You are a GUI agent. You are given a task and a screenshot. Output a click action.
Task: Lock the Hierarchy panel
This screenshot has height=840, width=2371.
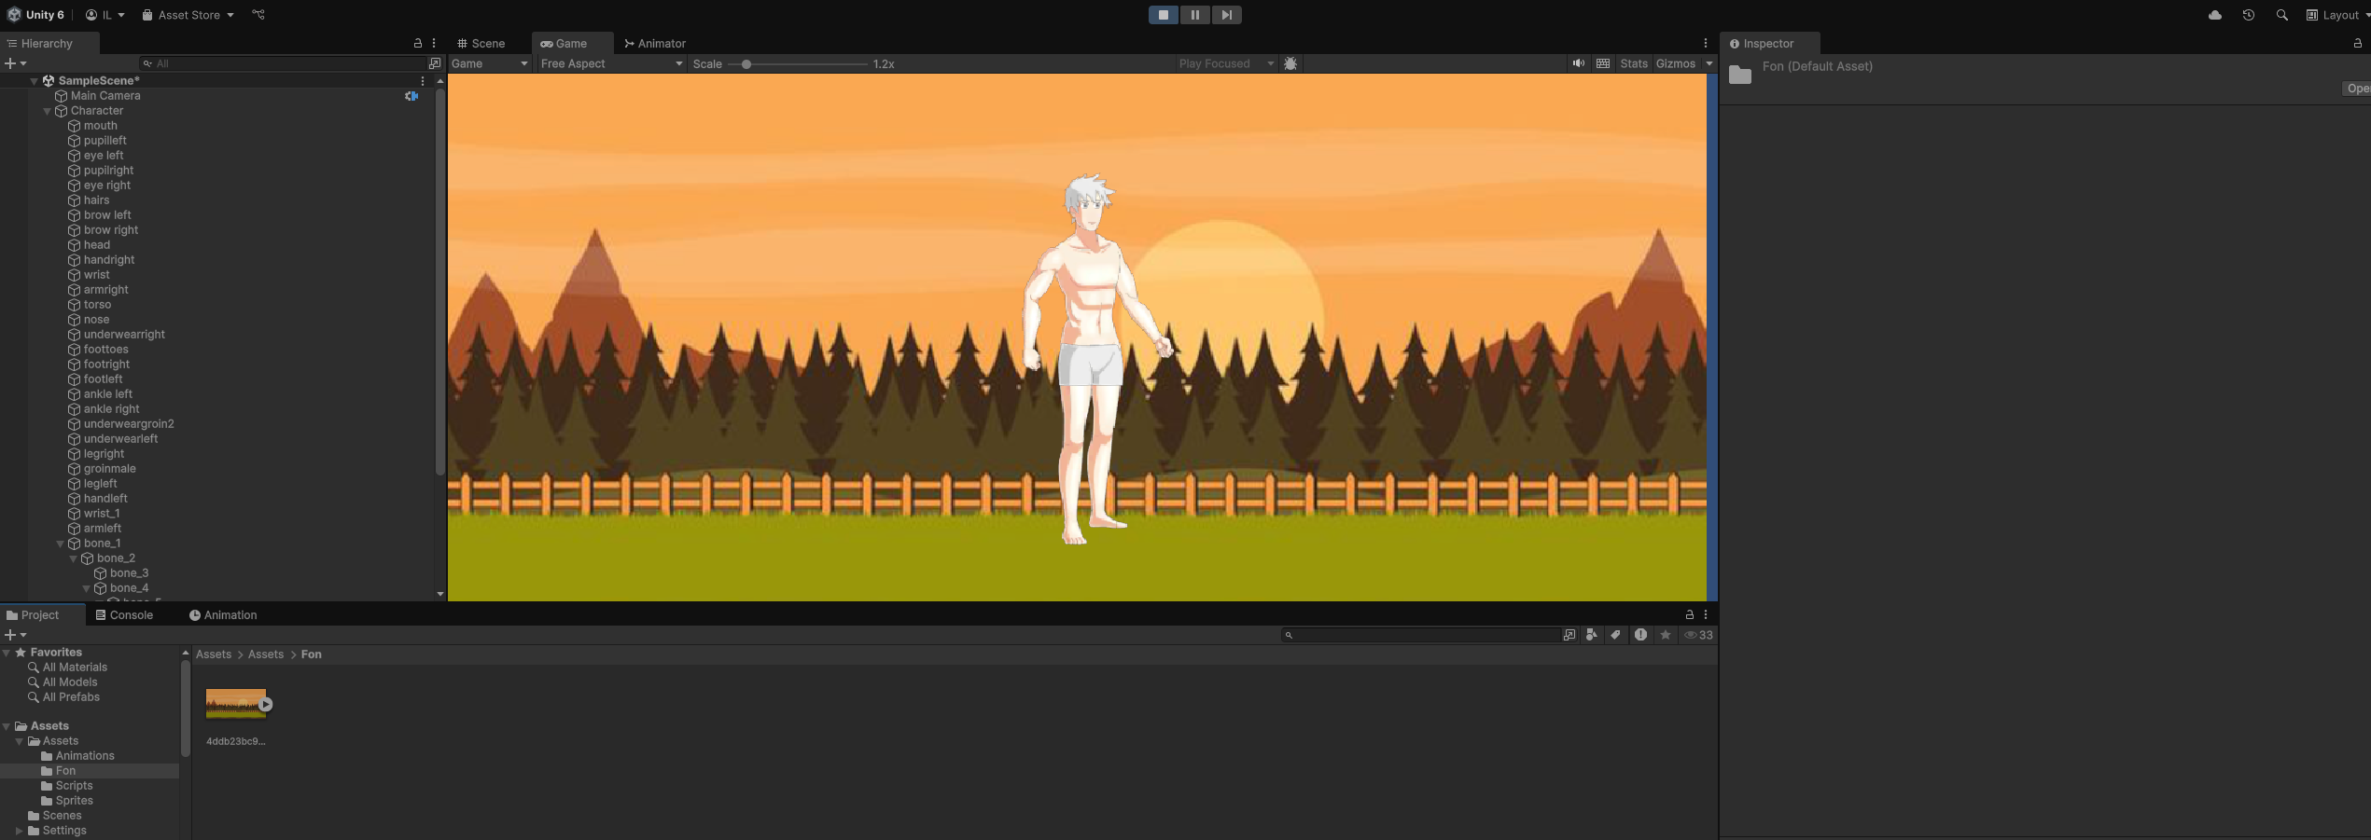(417, 44)
